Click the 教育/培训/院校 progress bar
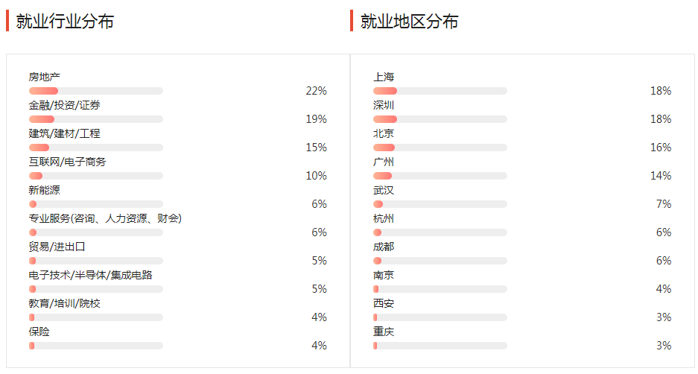The width and height of the screenshot is (698, 374). click(95, 317)
